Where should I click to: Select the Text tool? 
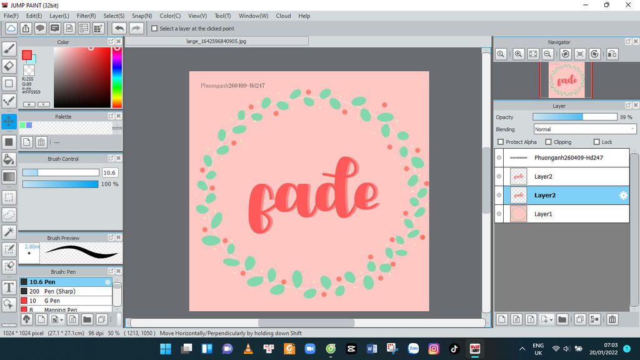9,287
